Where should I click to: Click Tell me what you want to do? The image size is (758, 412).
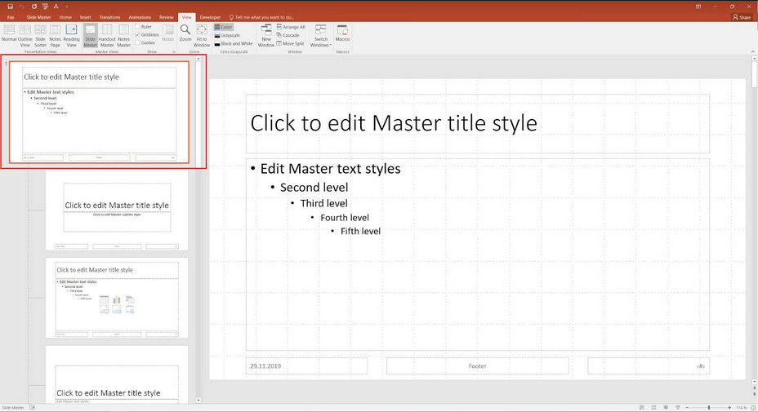point(261,17)
